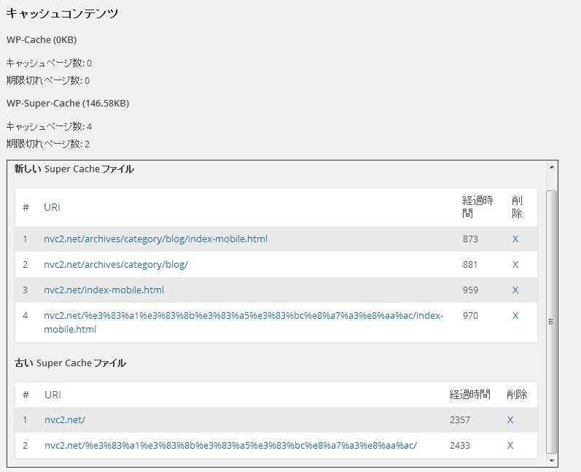
Task: Open the old cache nvc2.net/ link
Action: 65,419
